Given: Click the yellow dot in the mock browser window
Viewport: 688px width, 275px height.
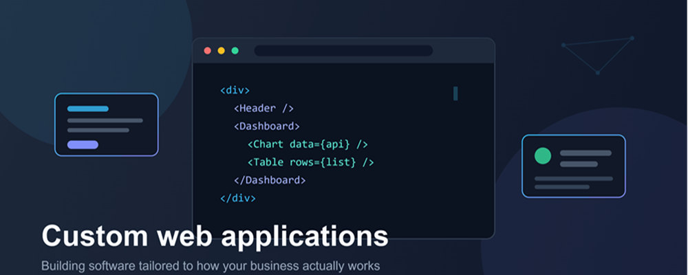Looking at the screenshot, I should (x=221, y=50).
